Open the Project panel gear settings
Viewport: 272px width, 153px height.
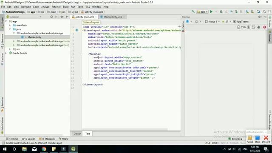click(x=62, y=17)
